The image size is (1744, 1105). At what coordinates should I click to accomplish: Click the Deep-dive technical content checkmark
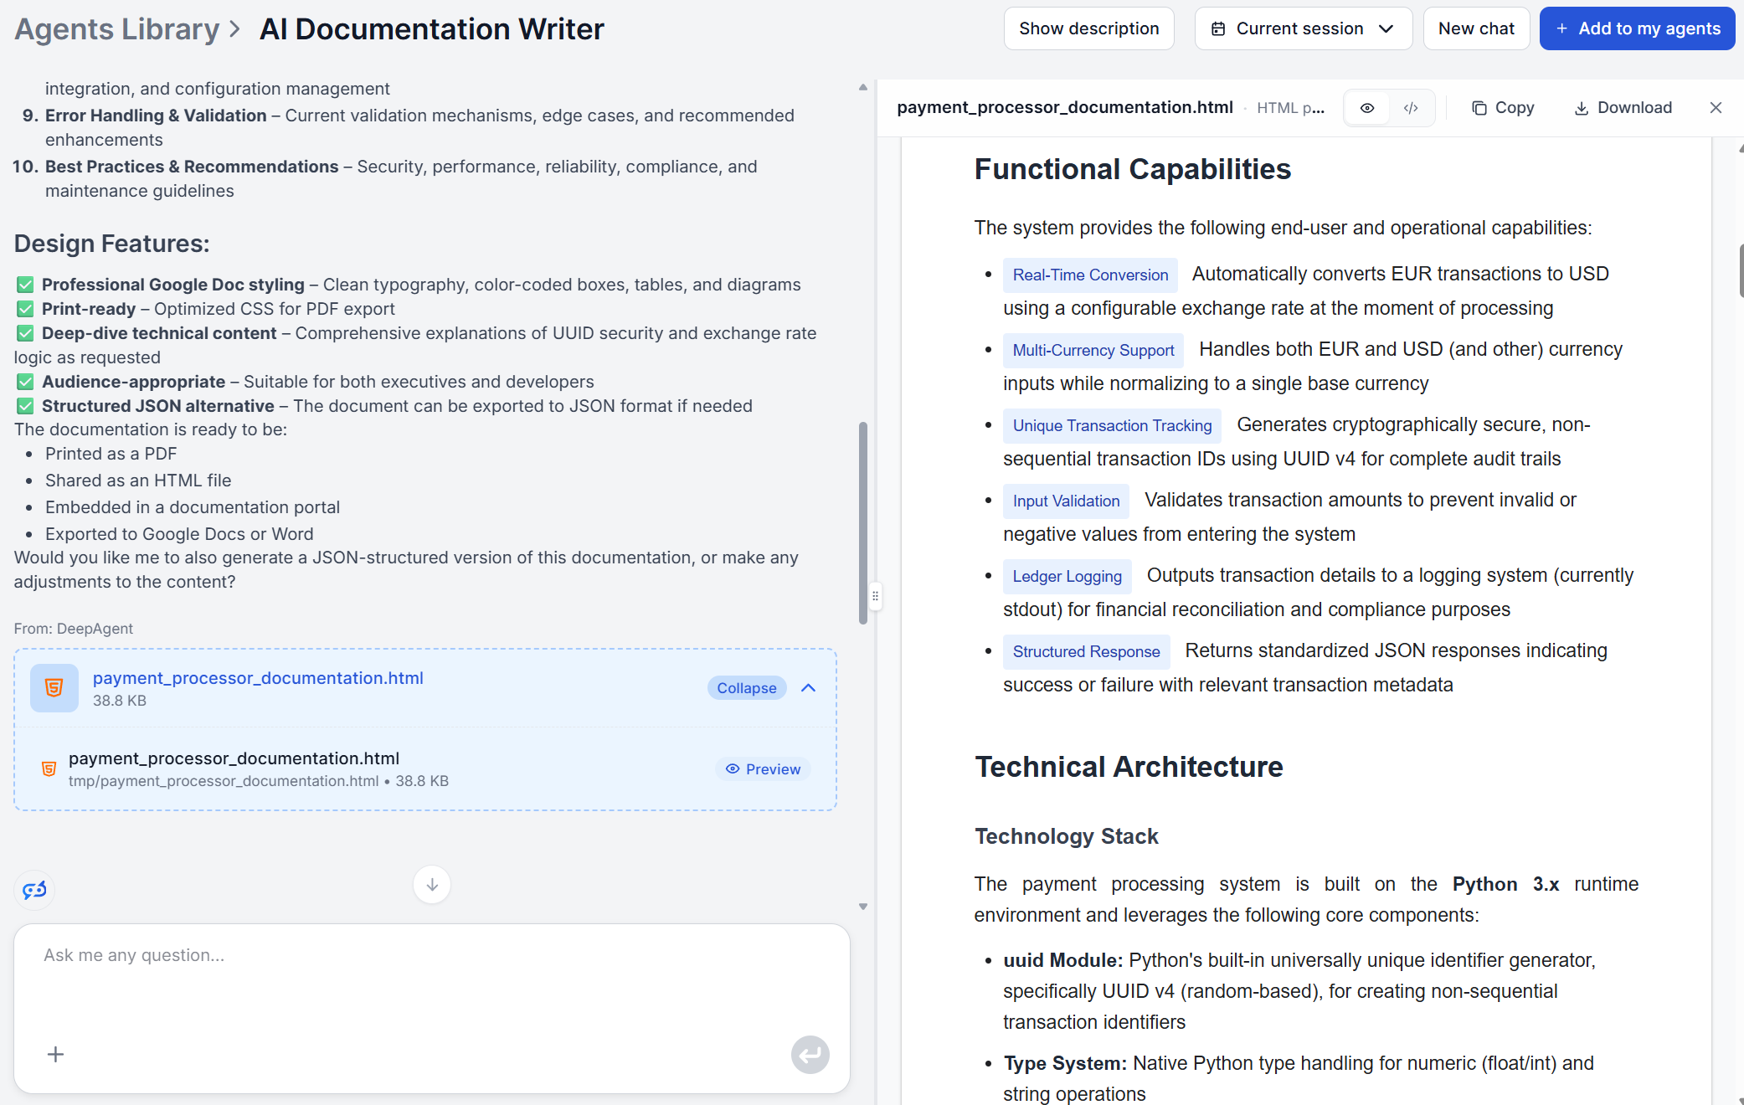coord(25,333)
